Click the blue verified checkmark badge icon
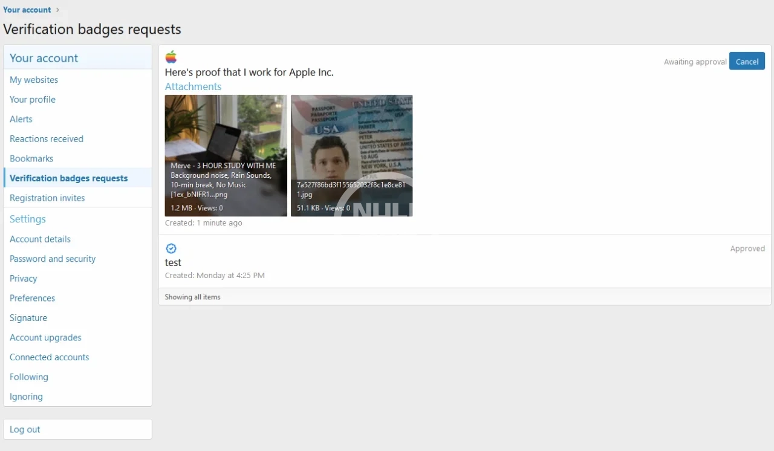 click(x=171, y=248)
